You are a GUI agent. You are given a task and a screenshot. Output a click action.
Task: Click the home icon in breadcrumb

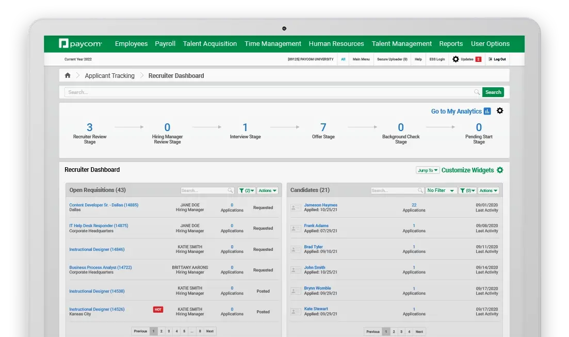[68, 75]
